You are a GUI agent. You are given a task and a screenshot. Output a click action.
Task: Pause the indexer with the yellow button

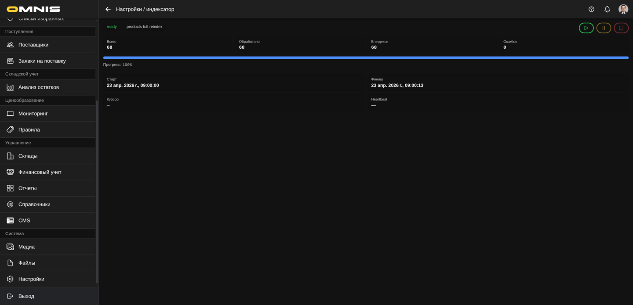click(x=604, y=28)
